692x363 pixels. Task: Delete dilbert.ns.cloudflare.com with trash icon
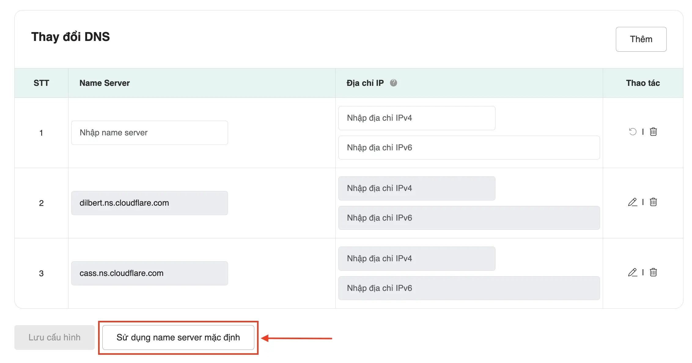653,202
